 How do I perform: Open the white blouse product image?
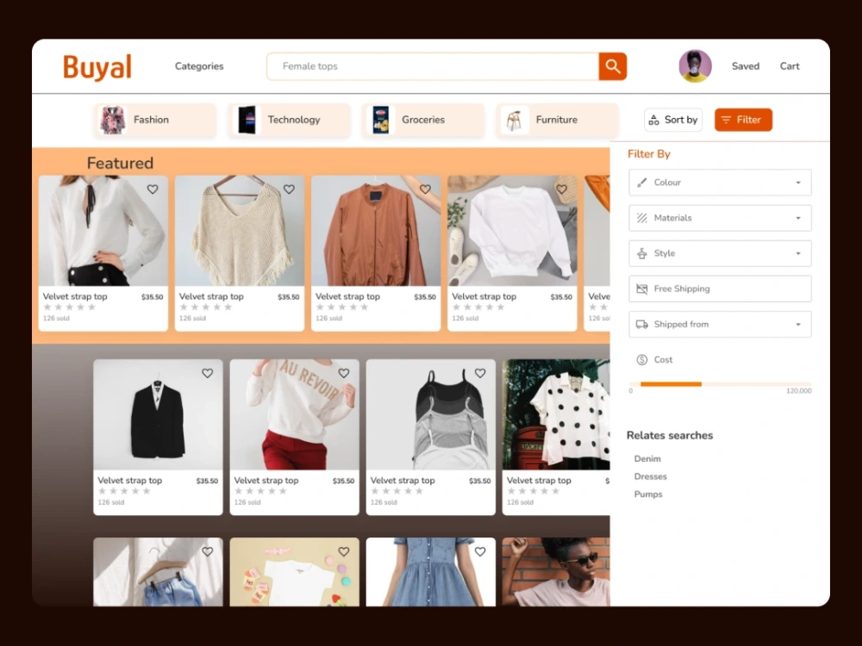[x=103, y=231]
